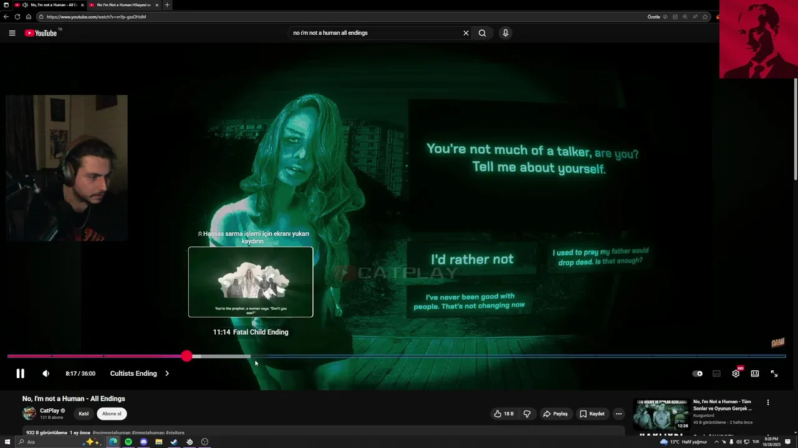Open the Kuzgunlord recommended video thumbnail
798x448 pixels.
tap(661, 414)
